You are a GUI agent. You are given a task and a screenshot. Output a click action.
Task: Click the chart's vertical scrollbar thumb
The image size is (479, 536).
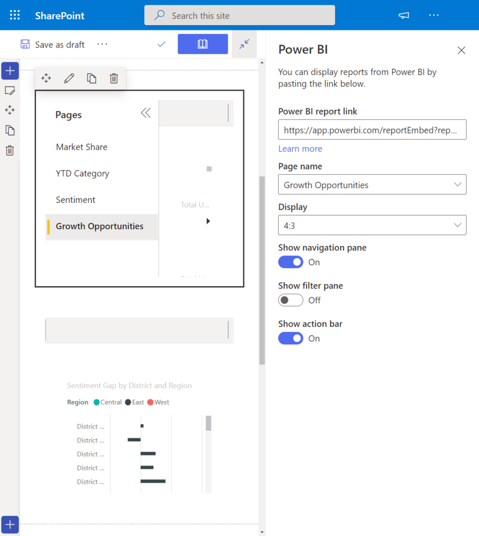(208, 423)
